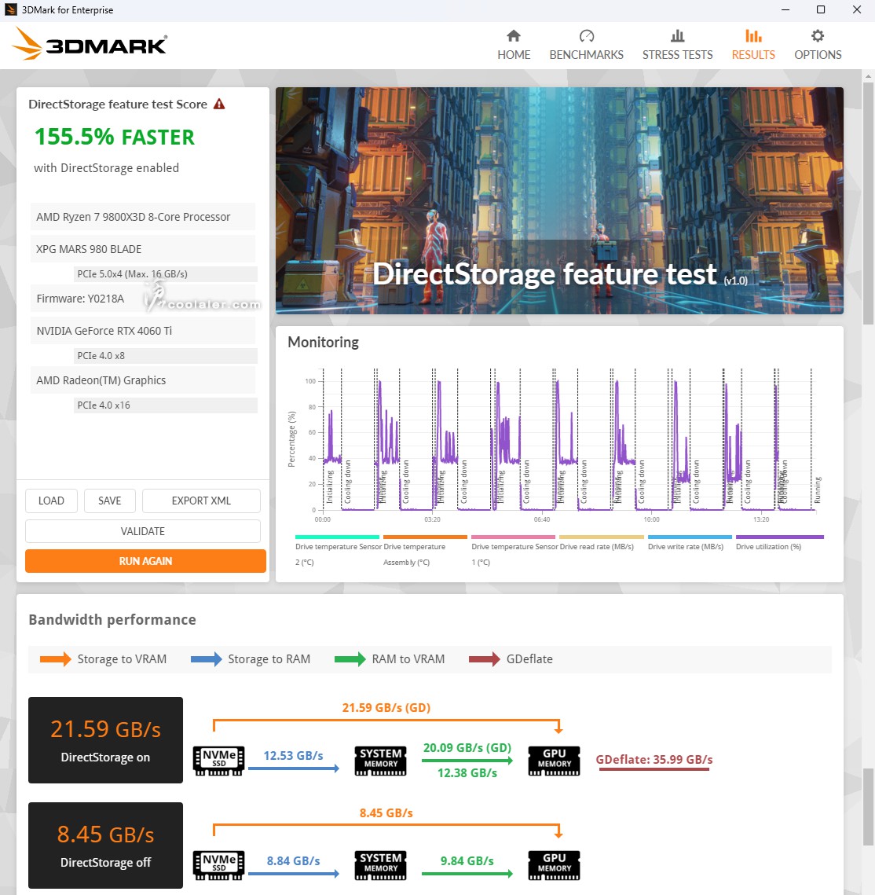Viewport: 875px width, 895px height.
Task: Select the RESULTS tab
Action: (753, 45)
